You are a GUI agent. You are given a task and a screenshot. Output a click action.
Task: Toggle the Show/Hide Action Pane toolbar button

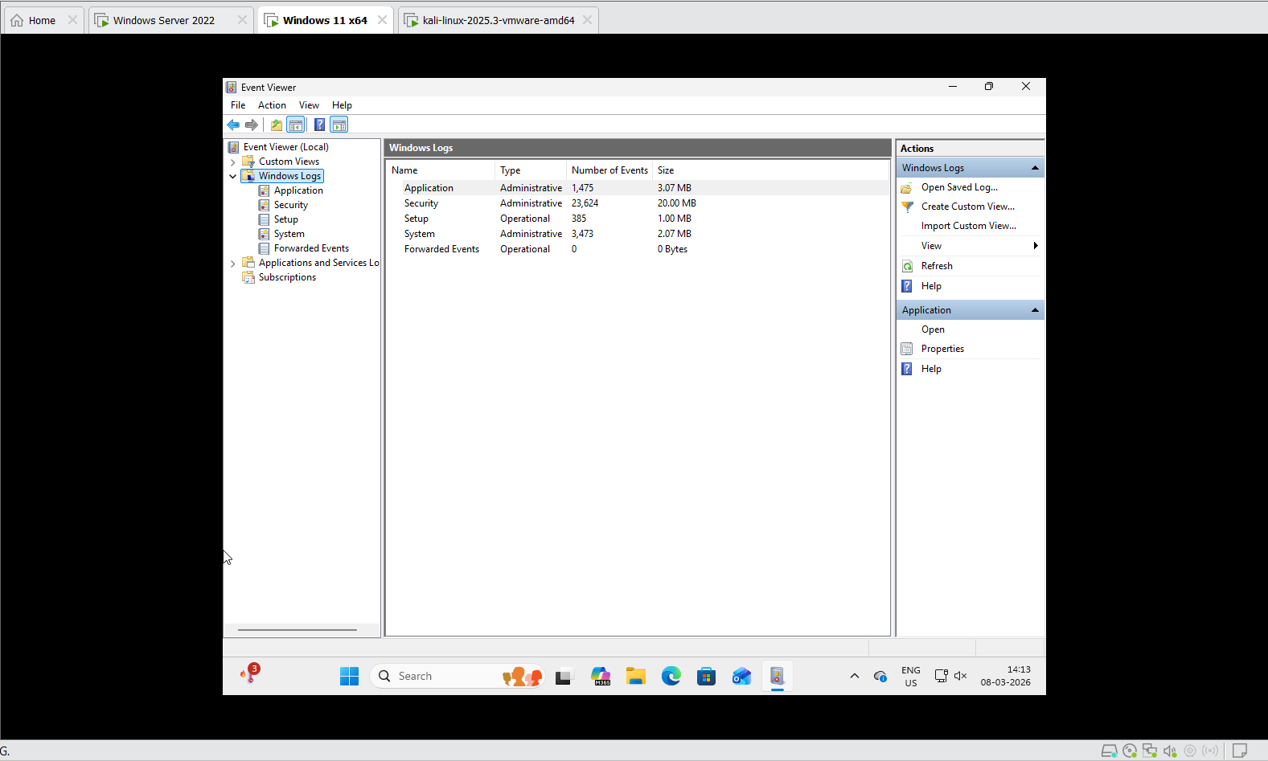[339, 125]
